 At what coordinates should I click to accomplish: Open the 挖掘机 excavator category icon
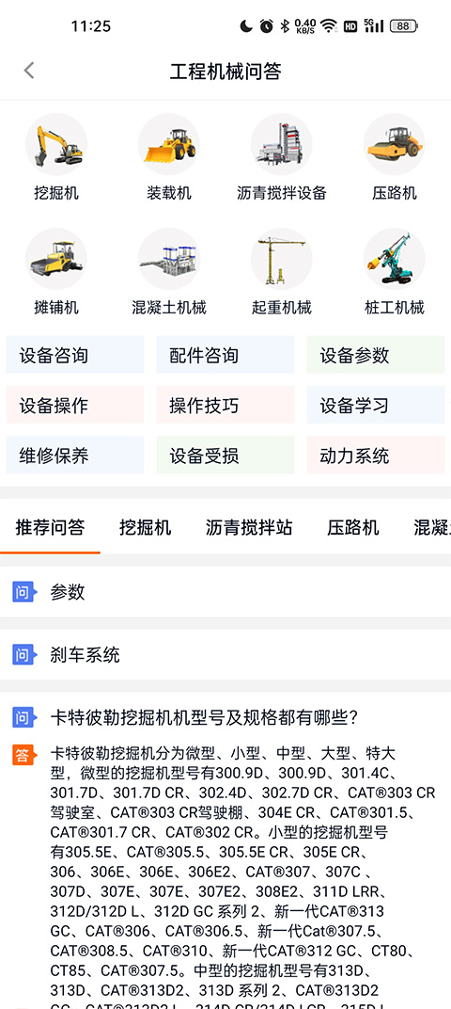pyautogui.click(x=56, y=145)
